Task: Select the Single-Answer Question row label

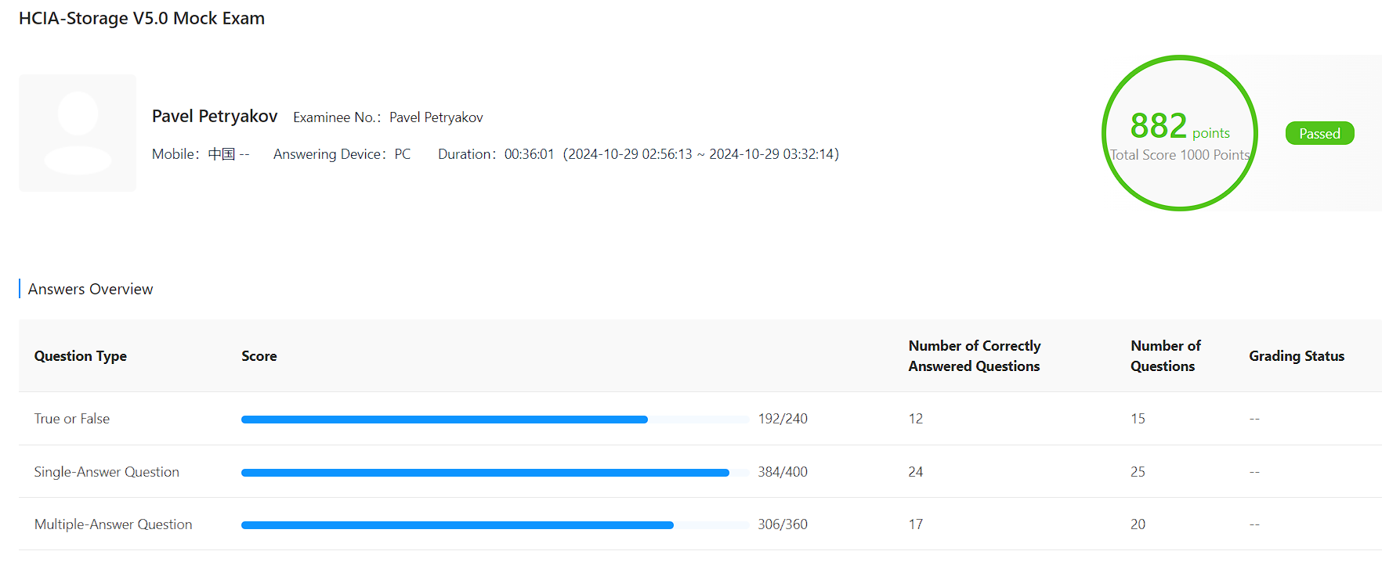Action: [x=107, y=472]
